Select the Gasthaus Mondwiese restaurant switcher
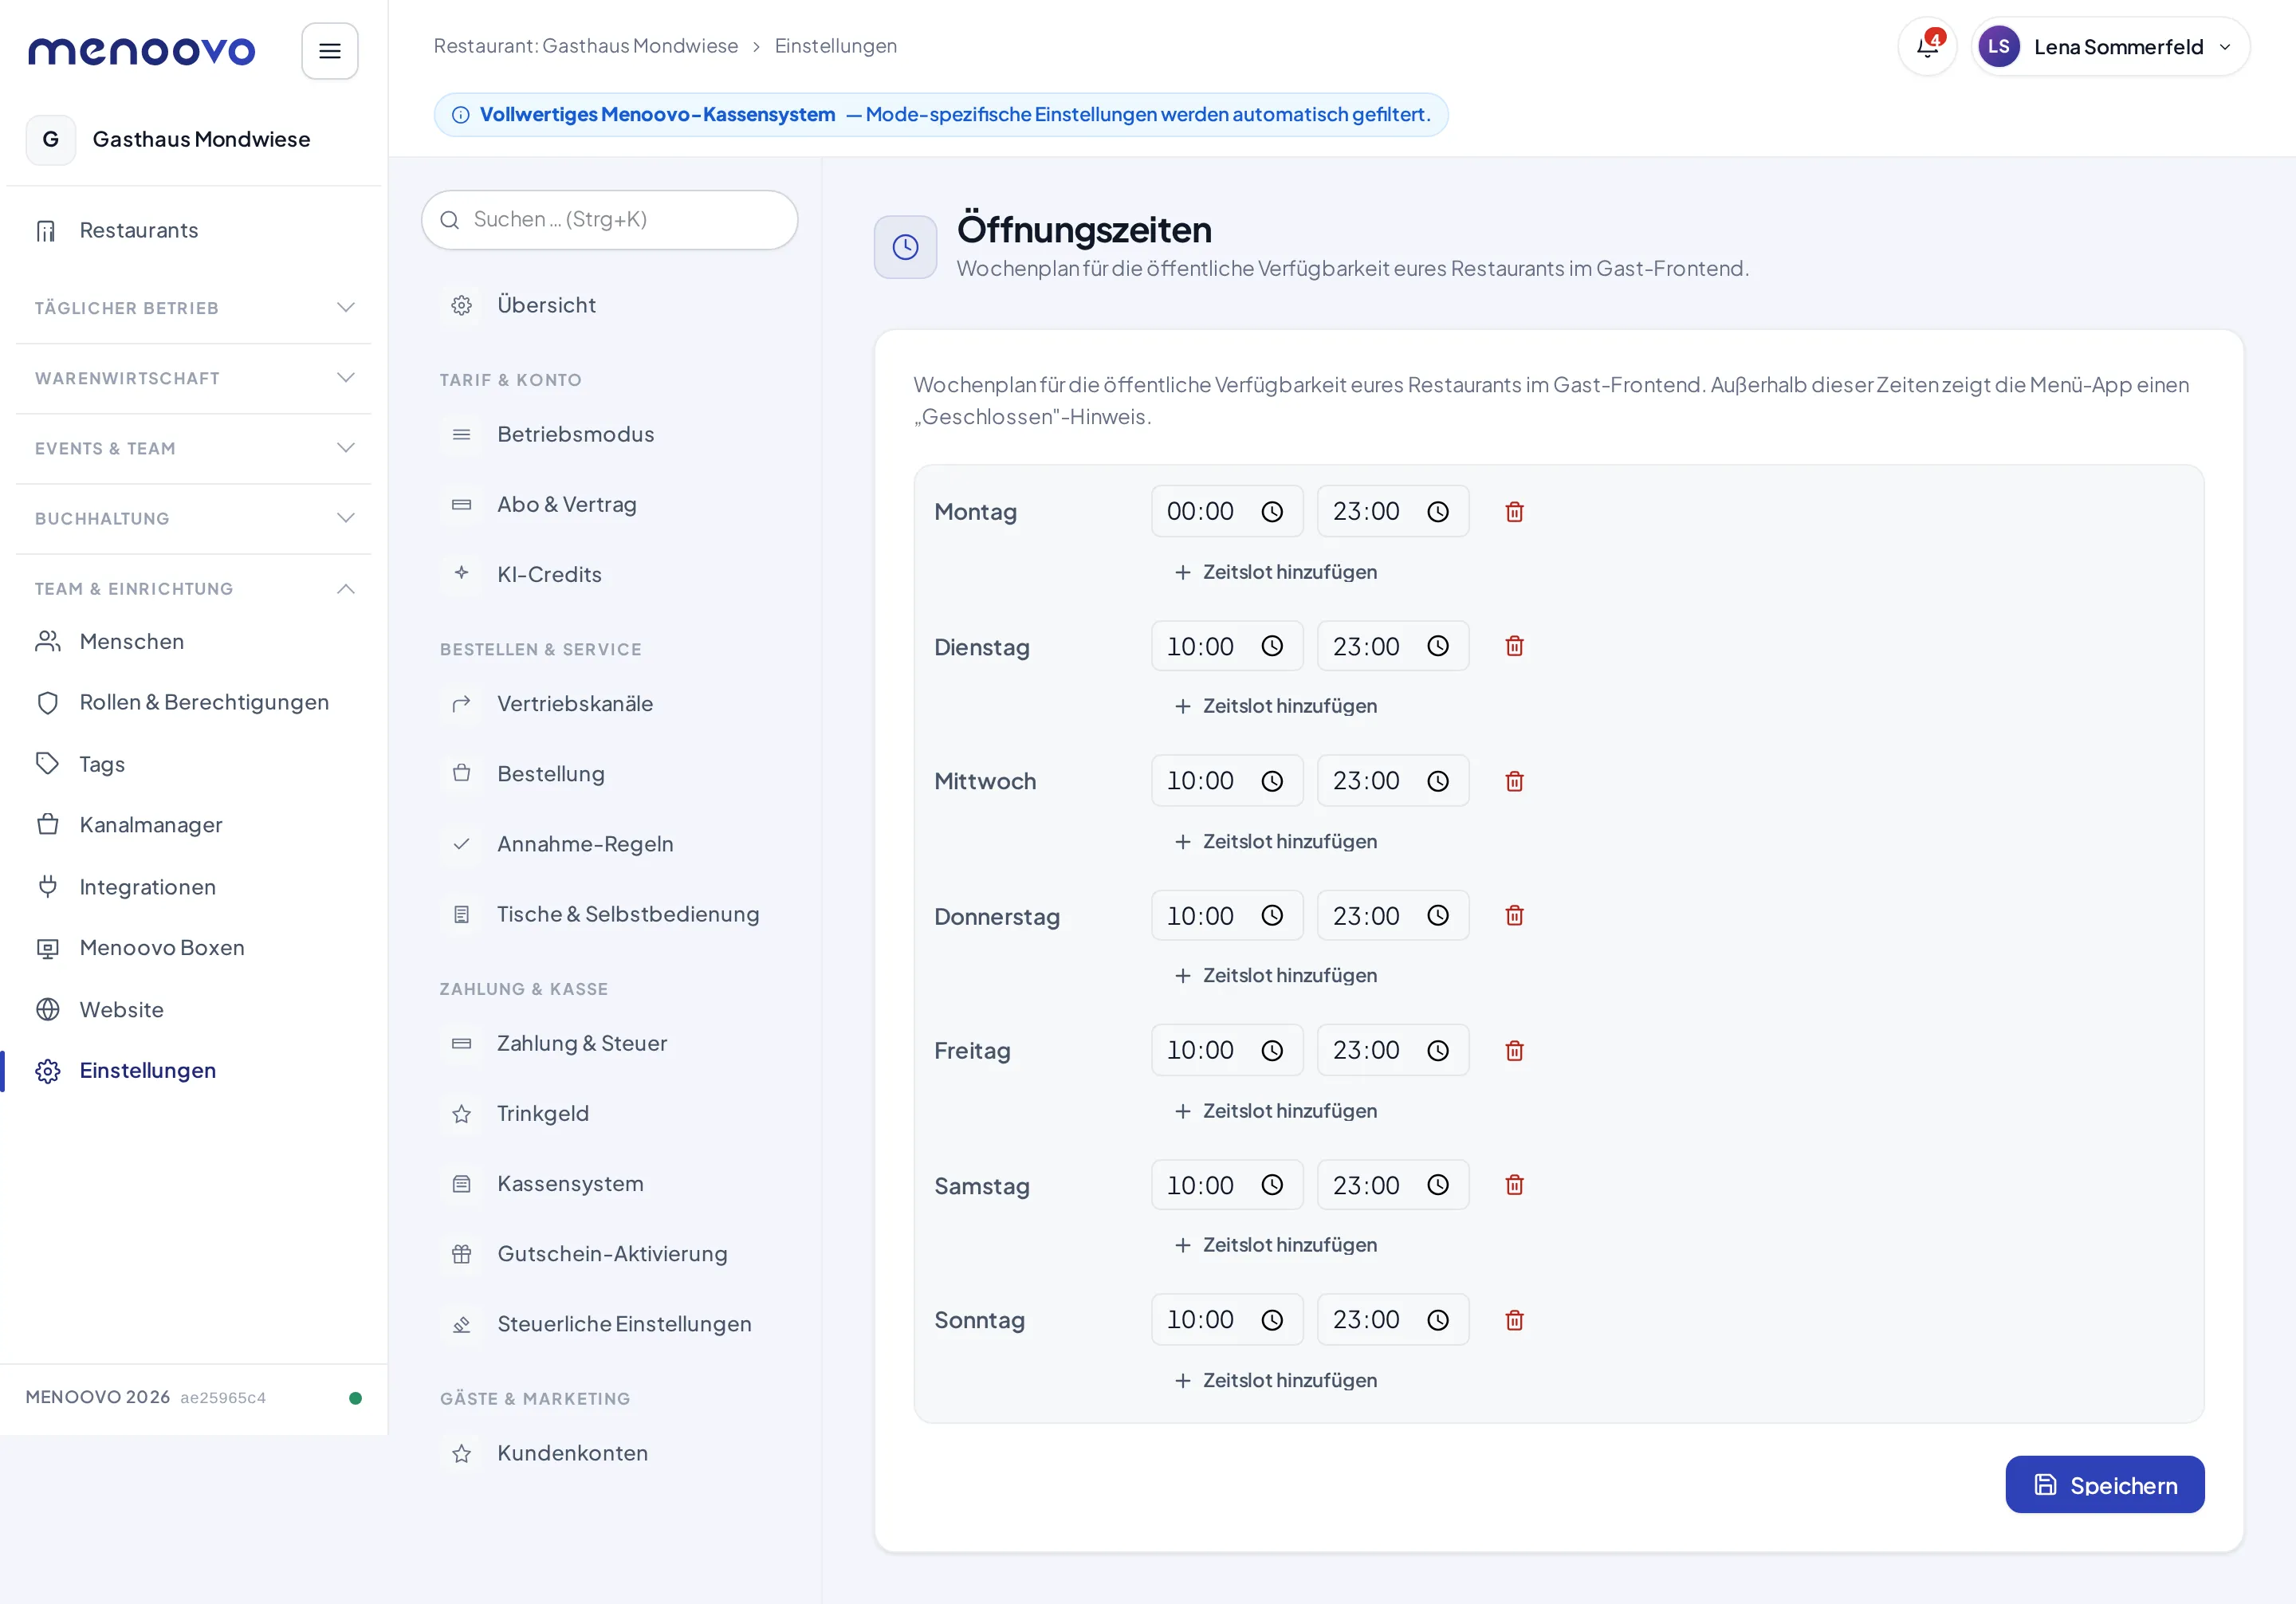Image resolution: width=2296 pixels, height=1604 pixels. pyautogui.click(x=194, y=140)
